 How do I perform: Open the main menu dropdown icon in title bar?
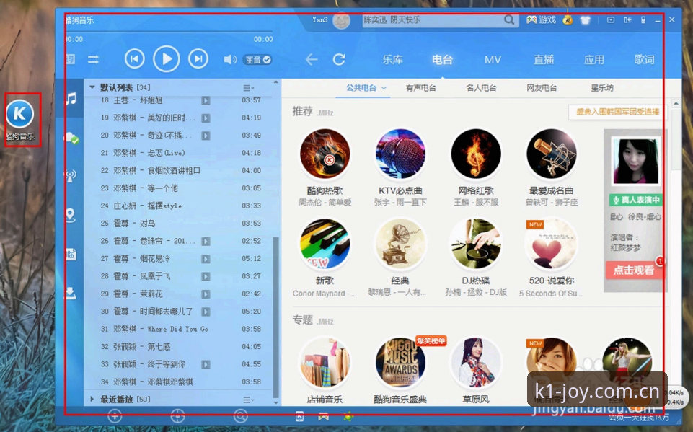[611, 20]
